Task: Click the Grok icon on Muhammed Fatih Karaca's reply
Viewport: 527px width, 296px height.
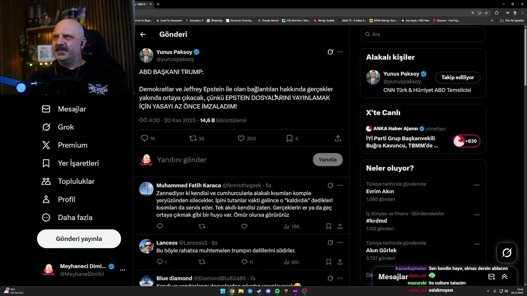Action: (330, 185)
